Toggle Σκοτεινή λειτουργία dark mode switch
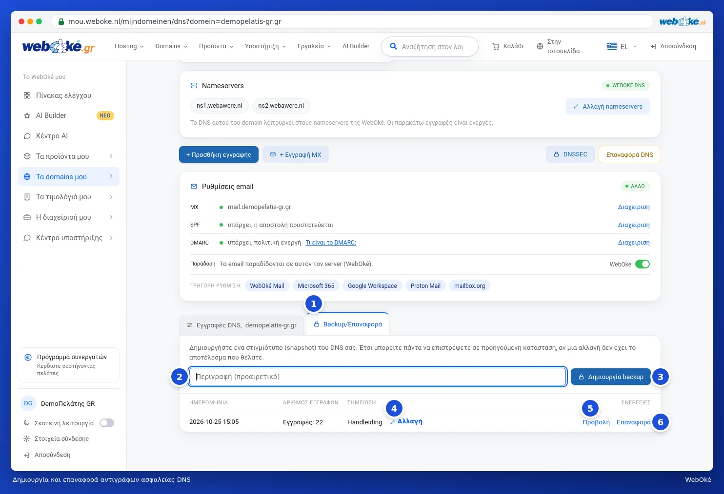 point(107,423)
